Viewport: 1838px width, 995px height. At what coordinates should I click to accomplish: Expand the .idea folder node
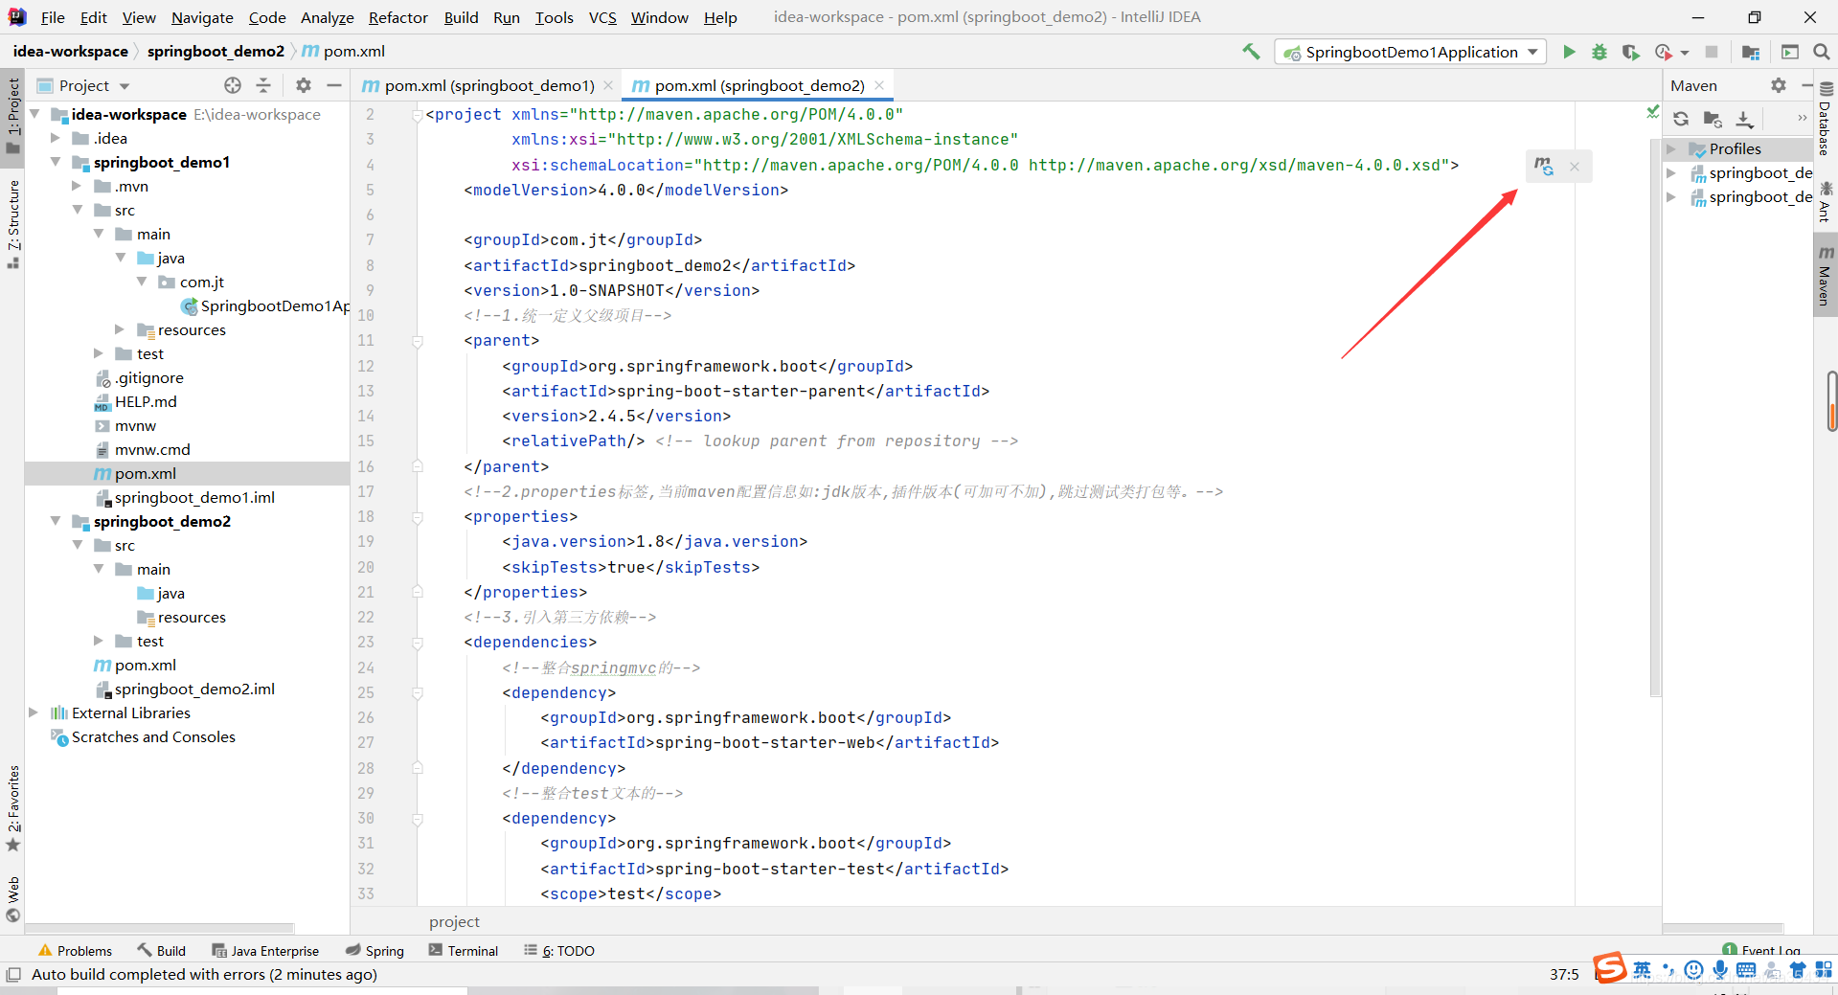[56, 138]
